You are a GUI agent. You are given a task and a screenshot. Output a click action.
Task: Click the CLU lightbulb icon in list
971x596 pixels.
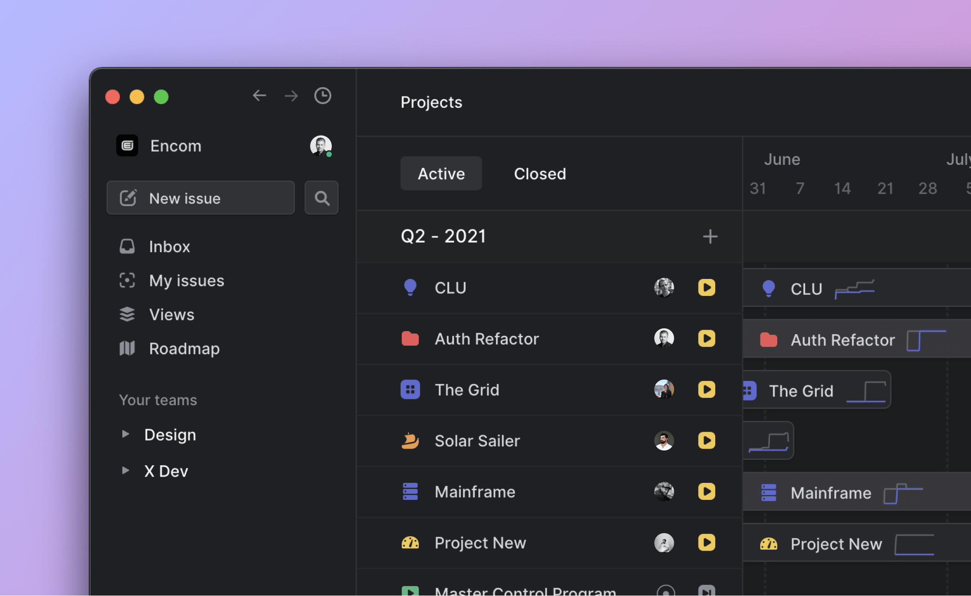410,287
